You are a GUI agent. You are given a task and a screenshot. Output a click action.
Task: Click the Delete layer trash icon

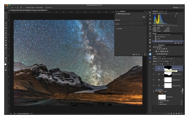[x=181, y=113]
